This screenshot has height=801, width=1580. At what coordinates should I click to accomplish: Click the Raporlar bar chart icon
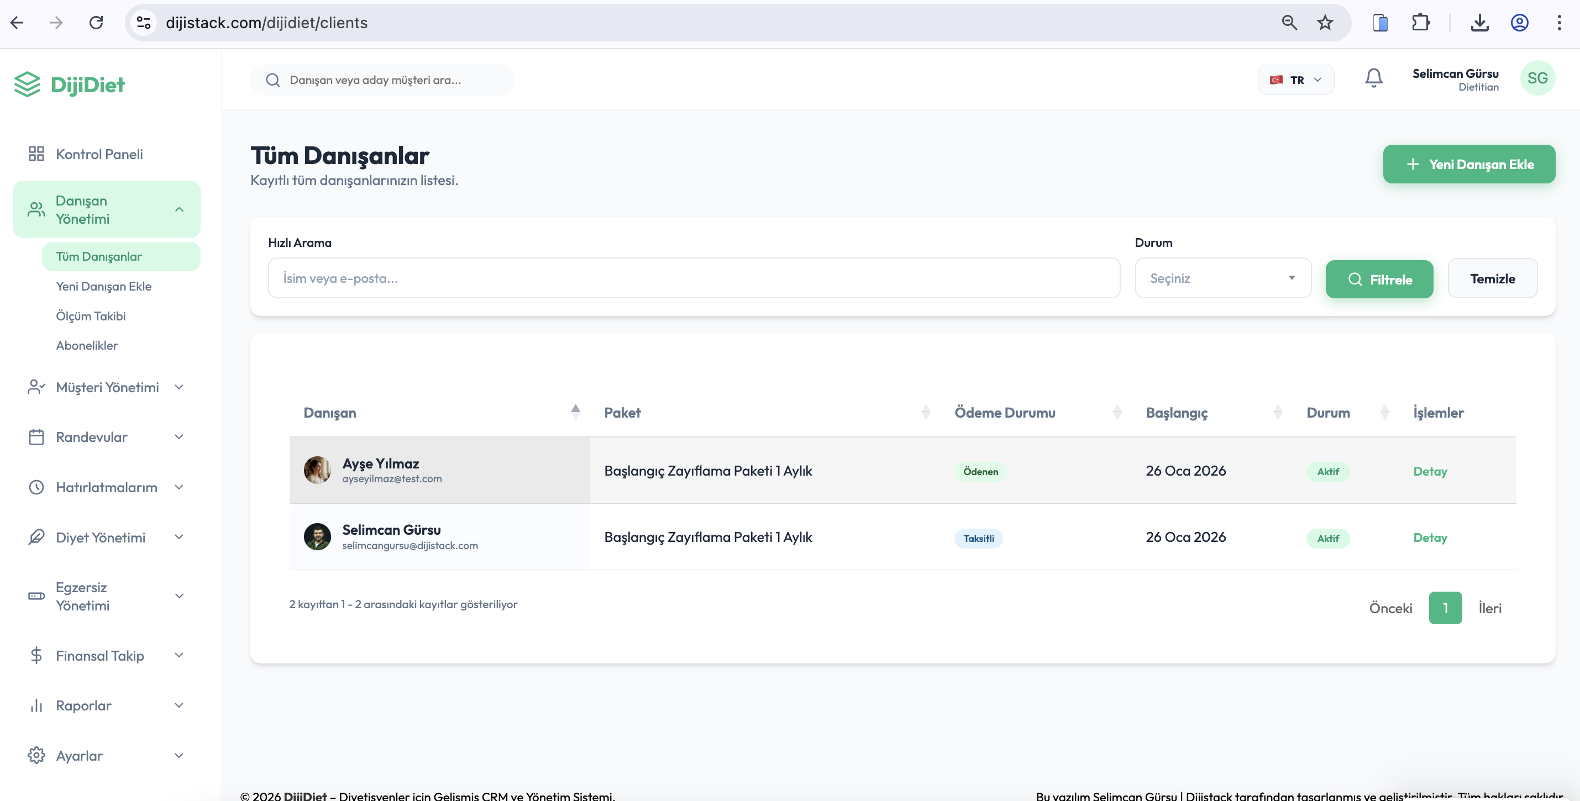(35, 705)
